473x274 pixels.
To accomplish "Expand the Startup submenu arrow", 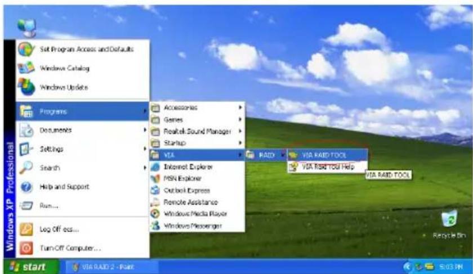I will pos(240,142).
